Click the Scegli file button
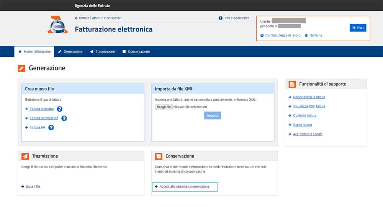 [x=164, y=107]
